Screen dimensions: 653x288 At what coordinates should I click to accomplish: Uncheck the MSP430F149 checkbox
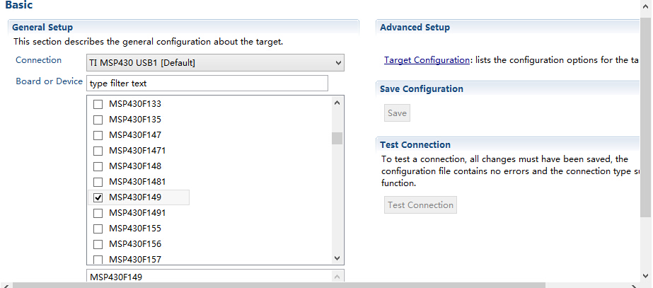(x=98, y=197)
